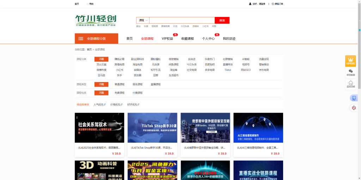Click the red N floating icon
Viewport: 361px width, 180px height.
click(x=354, y=108)
